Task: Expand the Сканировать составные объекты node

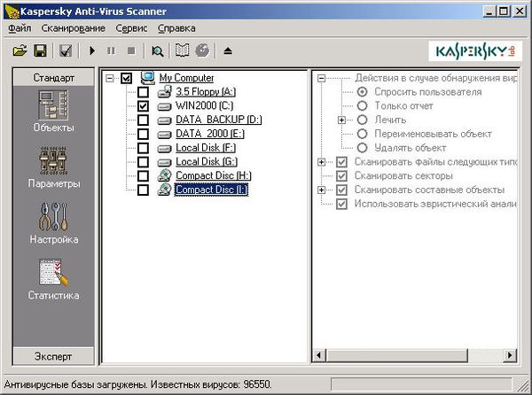Action: point(321,190)
